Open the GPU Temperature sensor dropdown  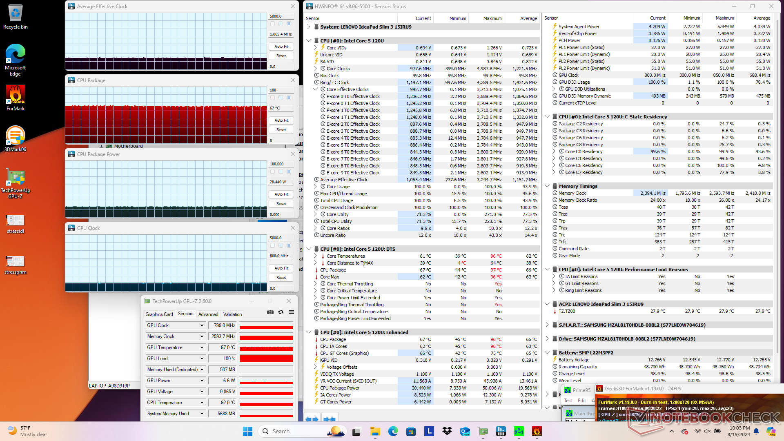point(202,347)
